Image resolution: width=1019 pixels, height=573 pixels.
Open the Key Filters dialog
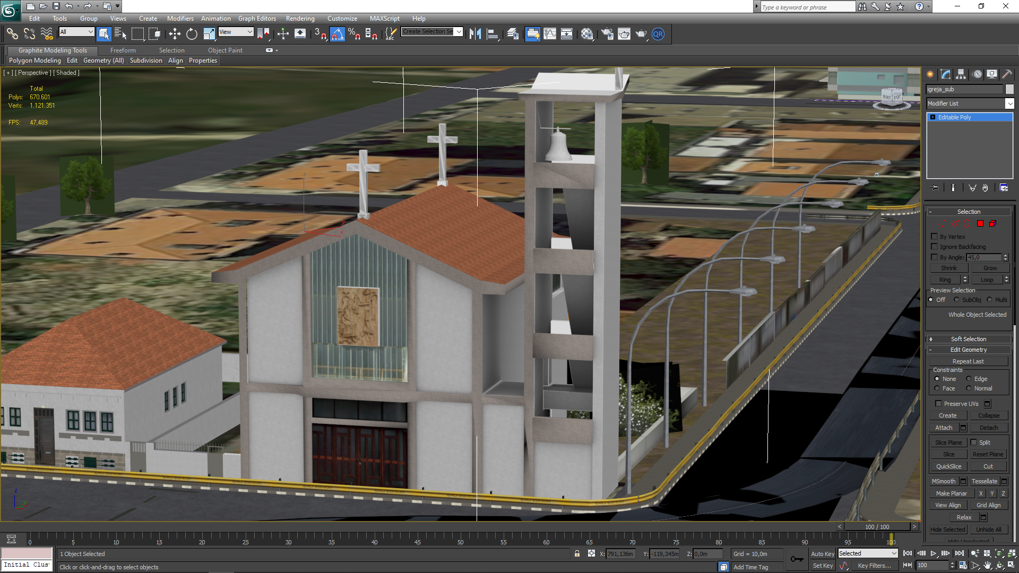tap(874, 566)
